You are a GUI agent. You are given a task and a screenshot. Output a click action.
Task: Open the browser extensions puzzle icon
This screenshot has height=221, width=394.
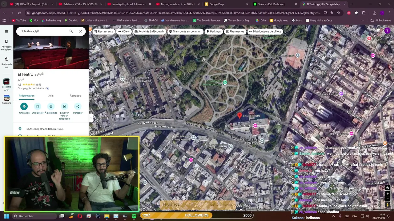click(364, 13)
